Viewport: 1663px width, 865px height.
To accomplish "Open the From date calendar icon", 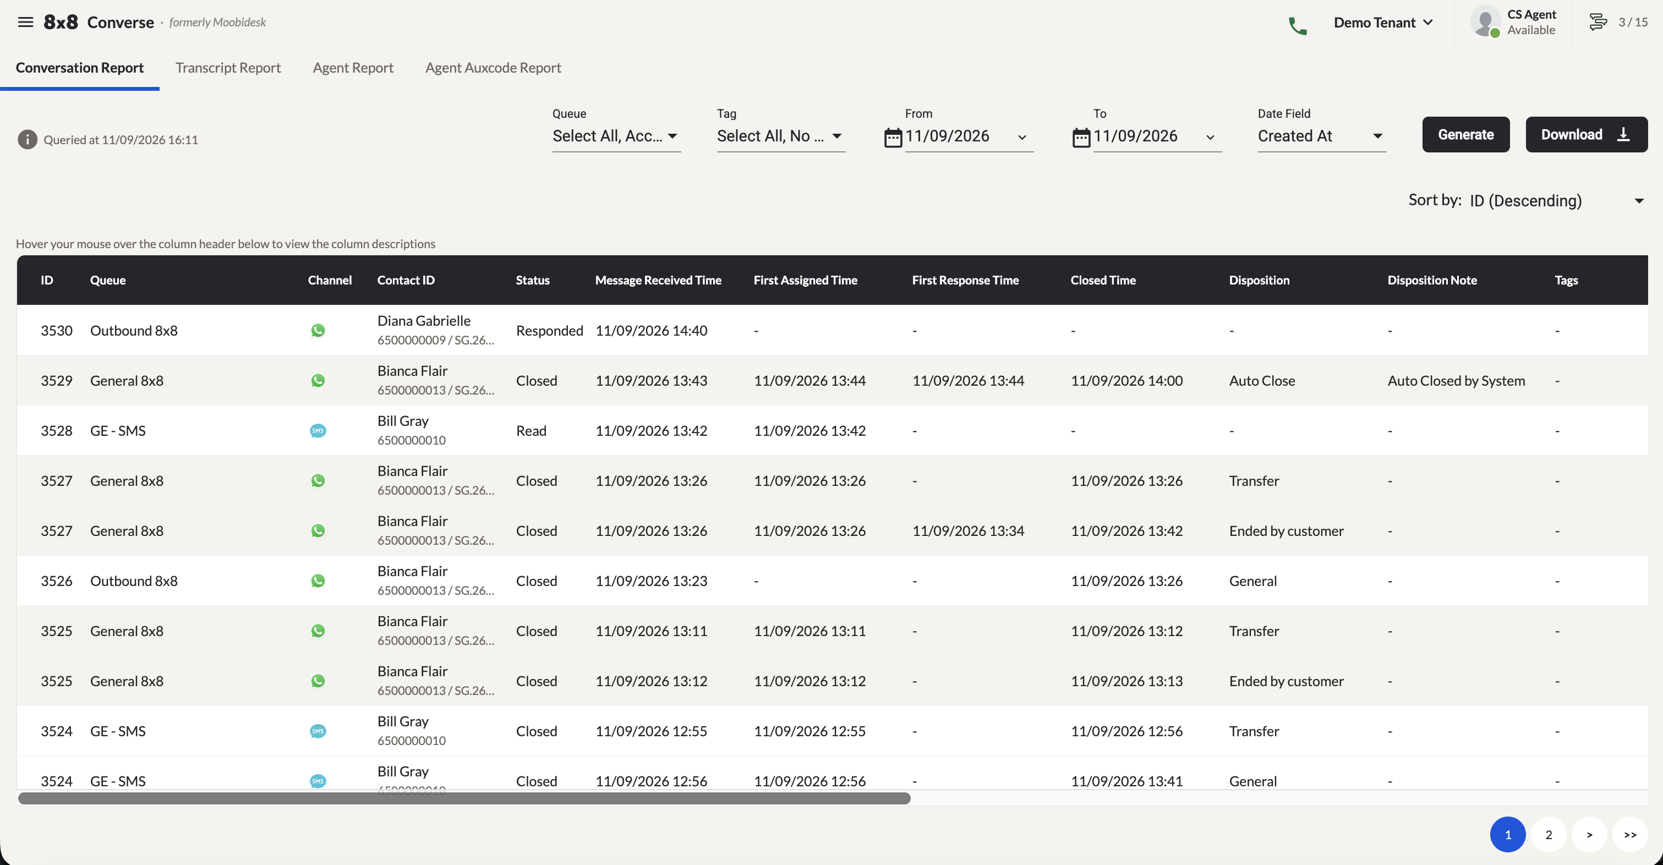I will click(x=893, y=138).
